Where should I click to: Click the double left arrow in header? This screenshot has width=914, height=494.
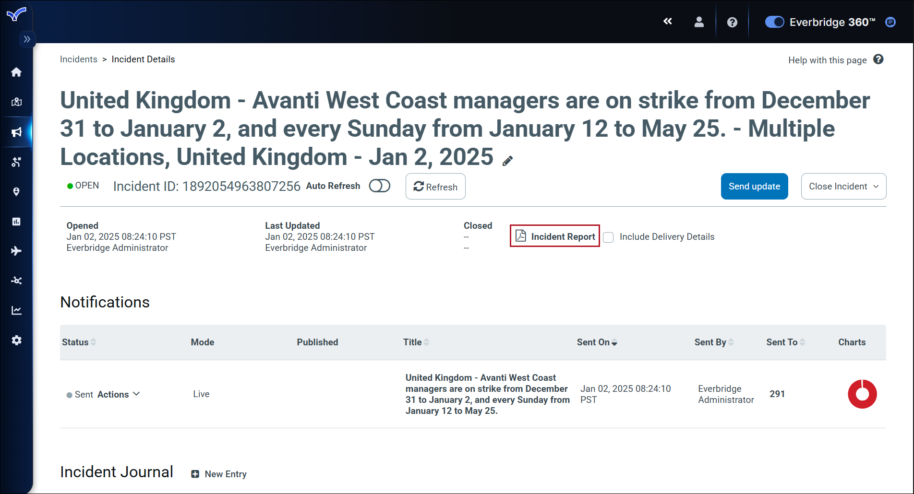(668, 22)
